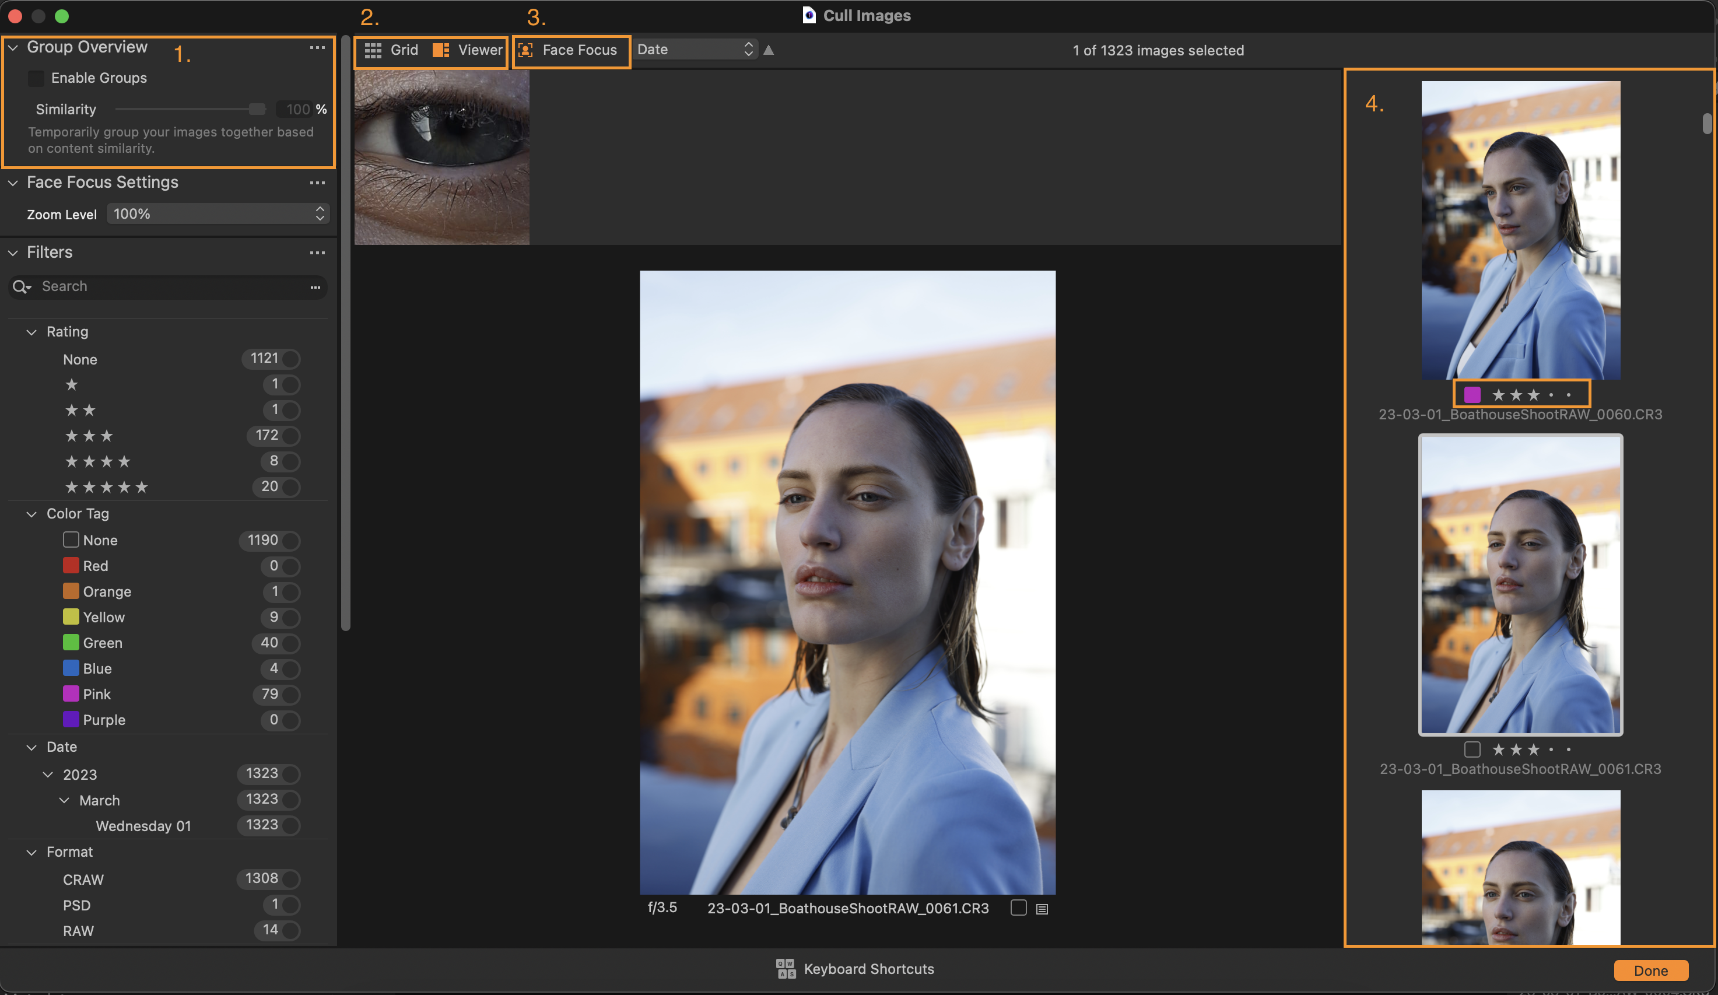This screenshot has width=1718, height=995.
Task: Collapse the Color Tag filter section
Action: [31, 514]
